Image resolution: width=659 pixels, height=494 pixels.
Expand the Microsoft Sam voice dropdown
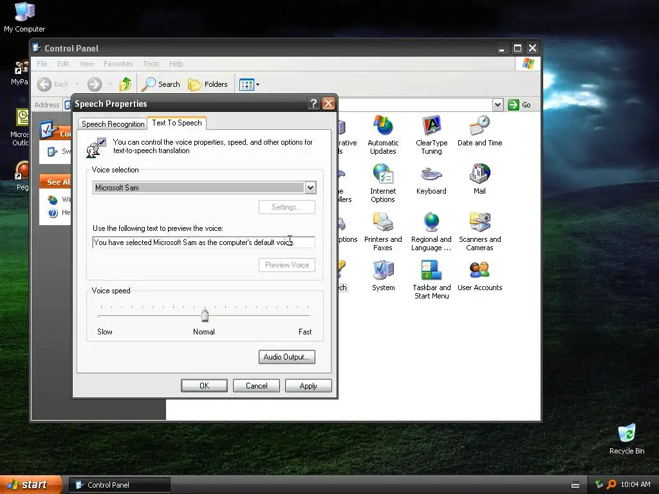click(x=311, y=188)
